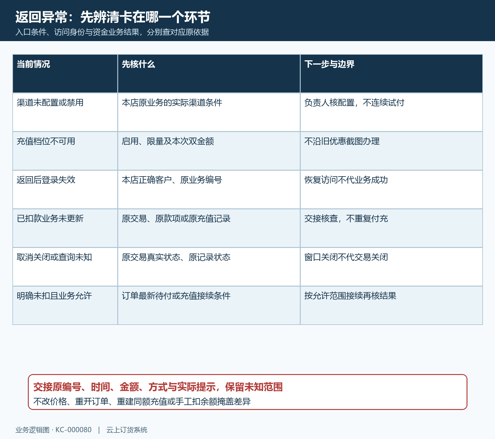Click column header '当前情况'
The image size is (495, 439).
pos(65,74)
